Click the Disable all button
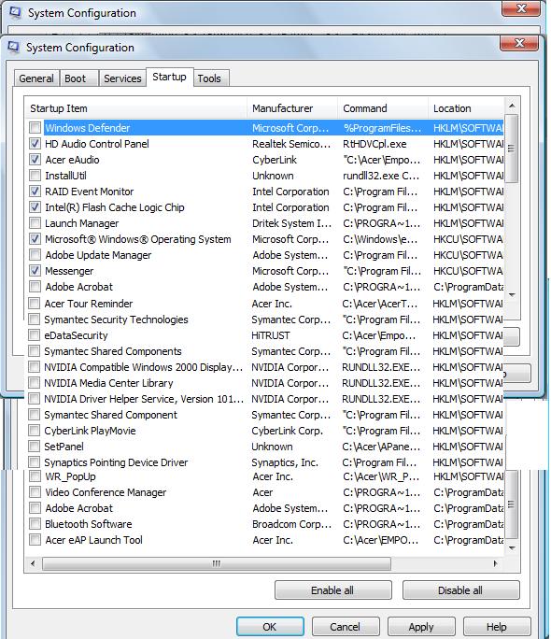Viewport: 551px width, 639px height. click(460, 590)
